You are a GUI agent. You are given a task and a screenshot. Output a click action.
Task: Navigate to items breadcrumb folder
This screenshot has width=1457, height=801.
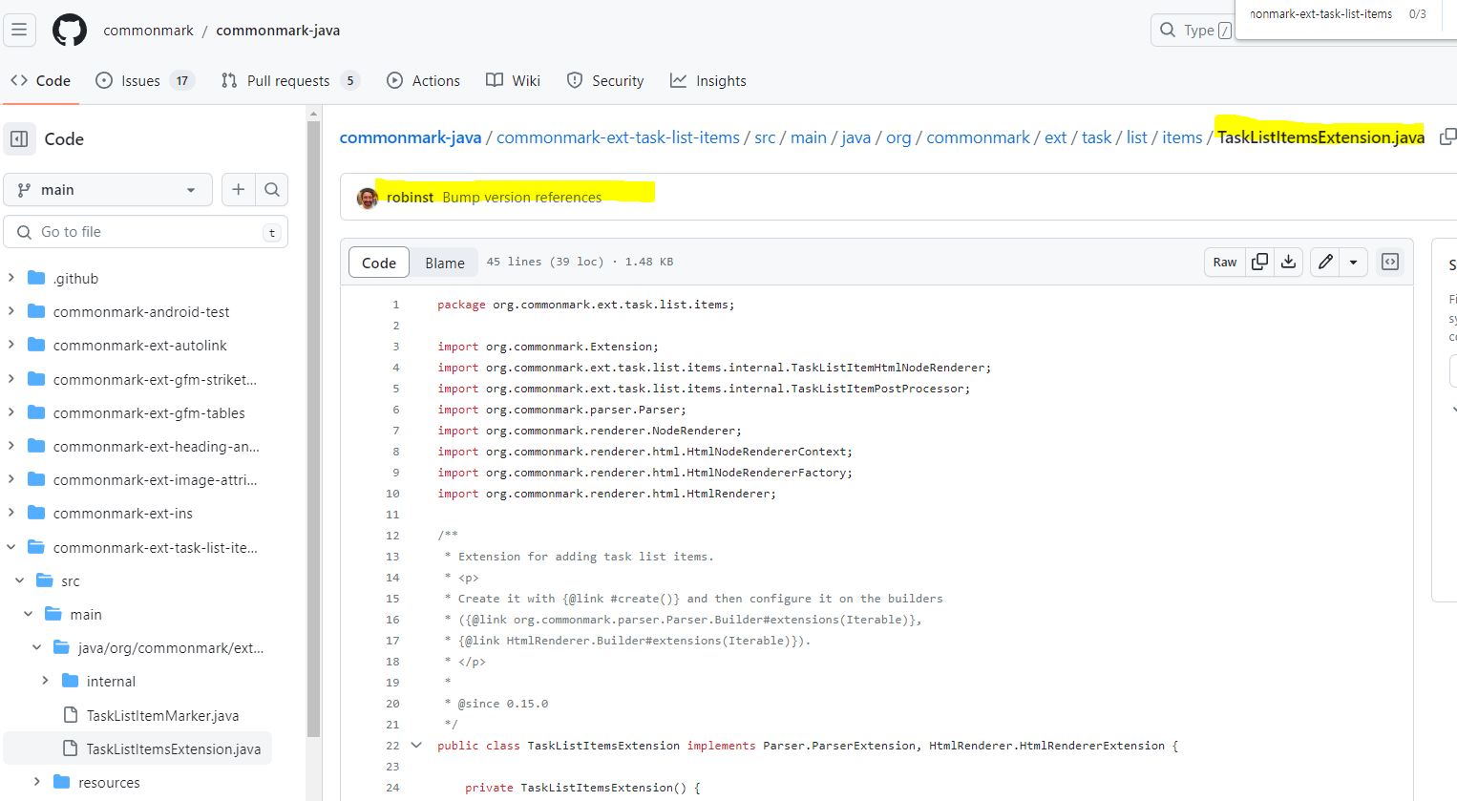1182,137
